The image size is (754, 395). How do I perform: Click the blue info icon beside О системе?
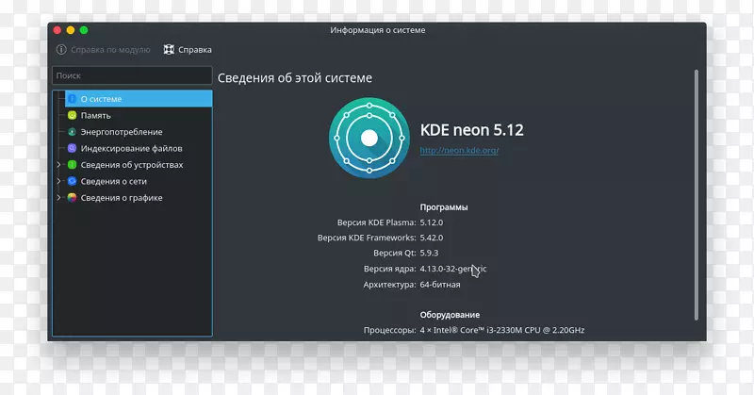[x=73, y=99]
